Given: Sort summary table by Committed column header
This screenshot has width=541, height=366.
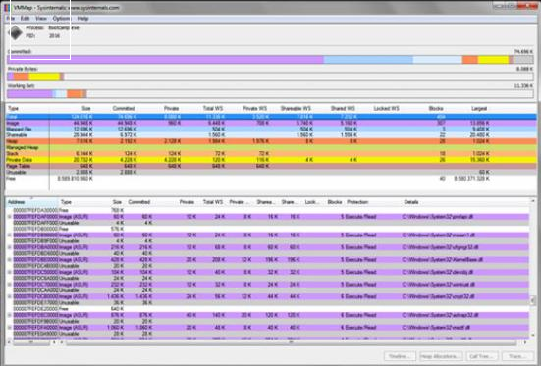Looking at the screenshot, I should click(124, 108).
